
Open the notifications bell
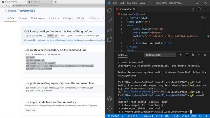click(x=206, y=116)
